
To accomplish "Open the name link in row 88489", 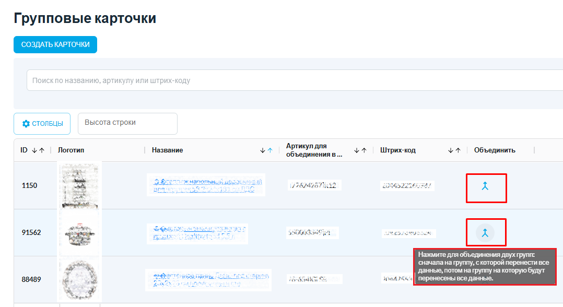I will click(x=211, y=280).
